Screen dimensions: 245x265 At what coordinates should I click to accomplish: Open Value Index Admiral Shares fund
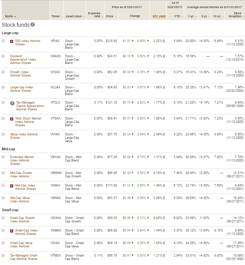(x=24, y=136)
